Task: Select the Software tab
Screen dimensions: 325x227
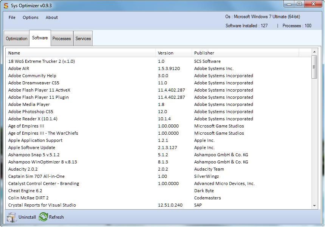Action: tap(40, 37)
